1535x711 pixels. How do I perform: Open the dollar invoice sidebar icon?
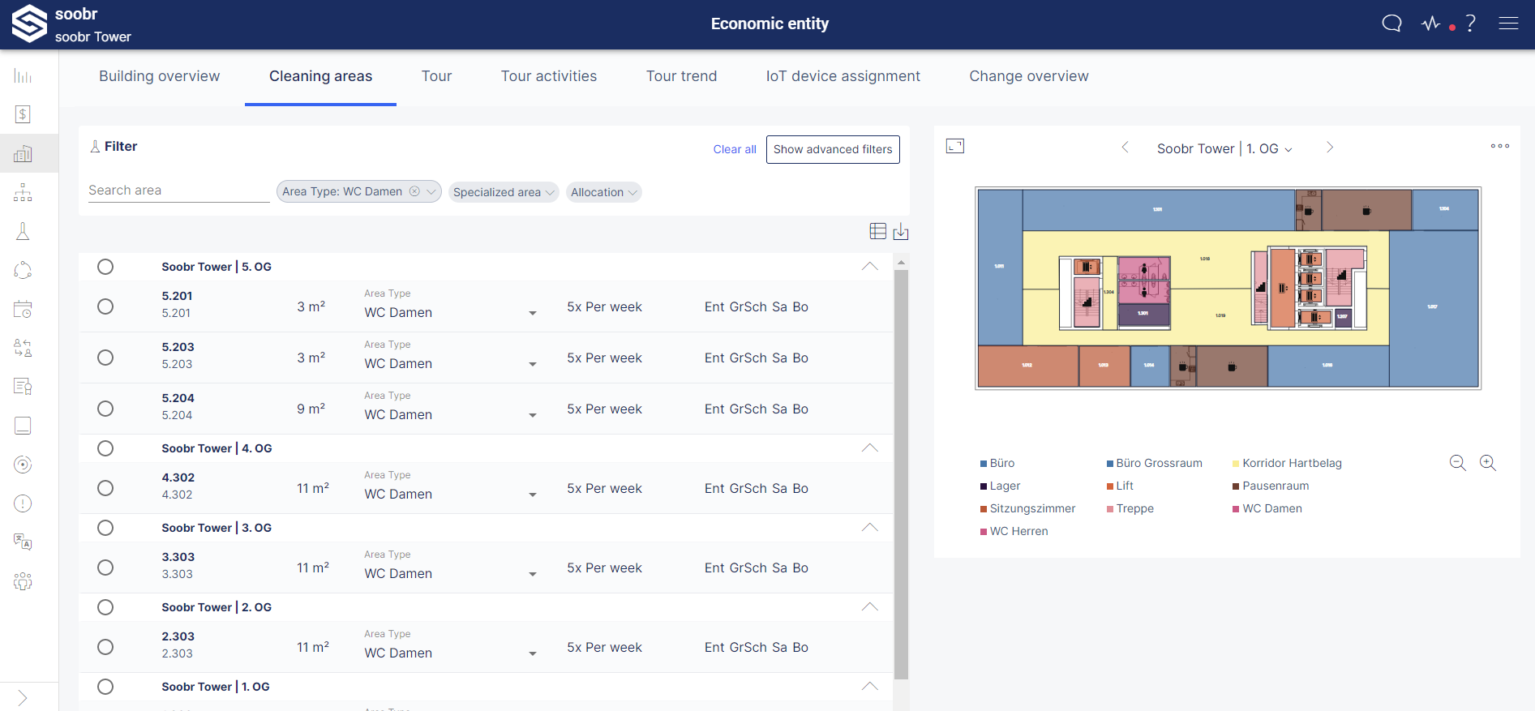click(23, 114)
